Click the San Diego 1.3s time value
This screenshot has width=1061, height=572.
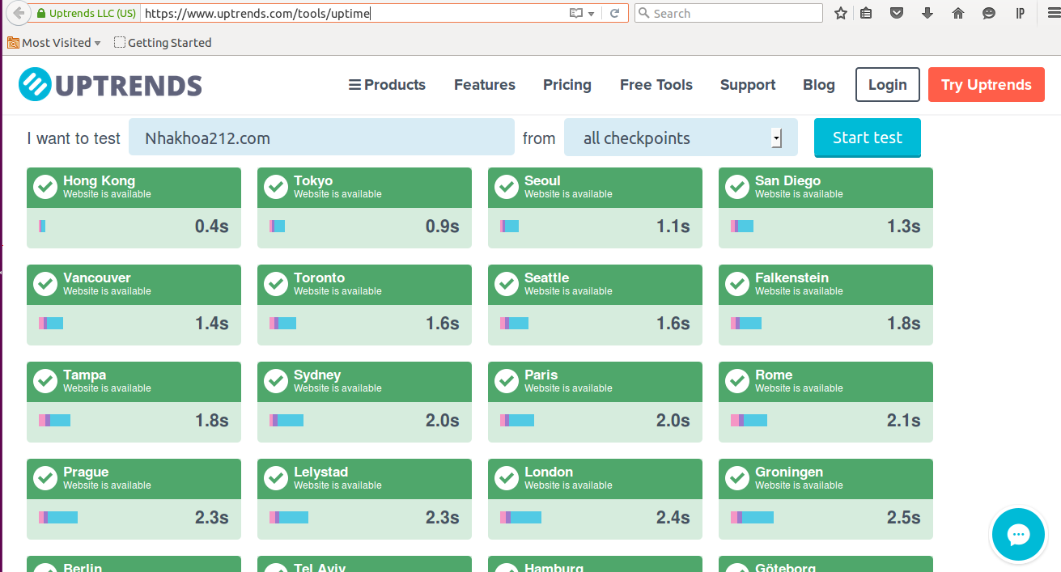click(x=904, y=227)
